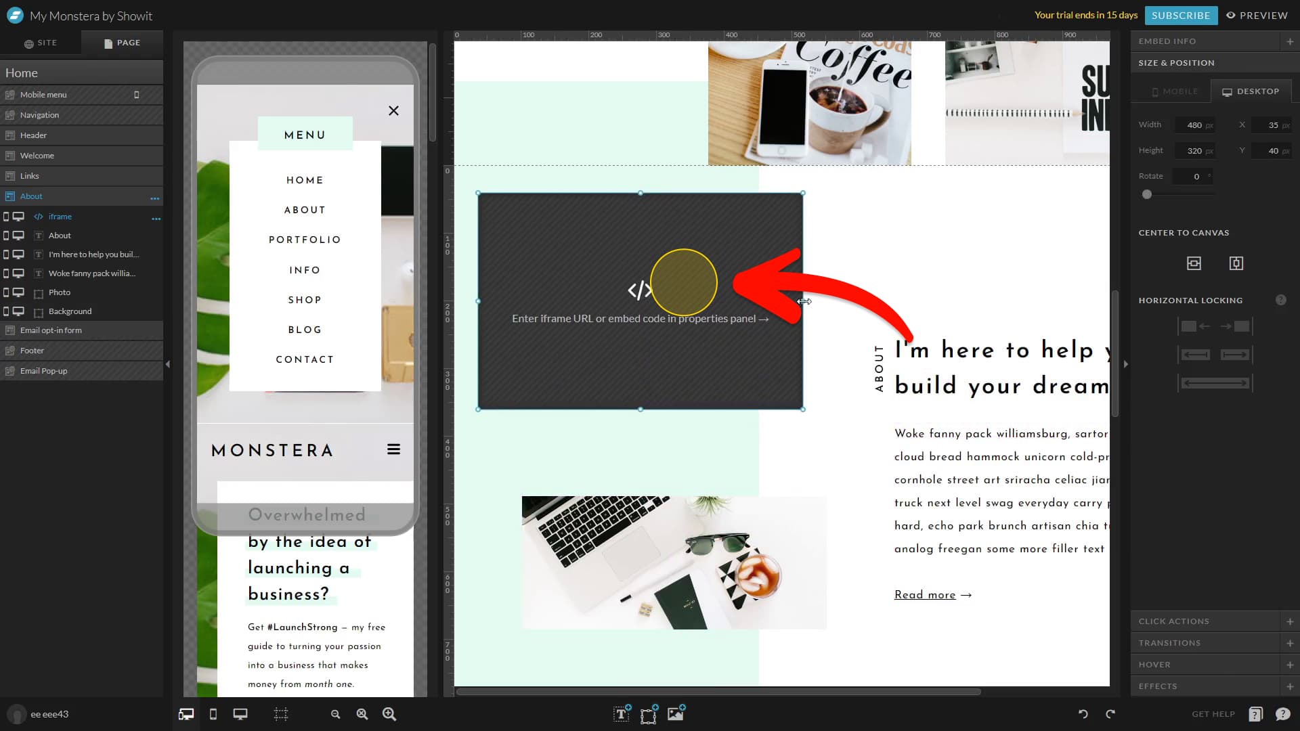Toggle mobile visibility for About text layer
Screen dimensions: 1300x731
(x=6, y=236)
